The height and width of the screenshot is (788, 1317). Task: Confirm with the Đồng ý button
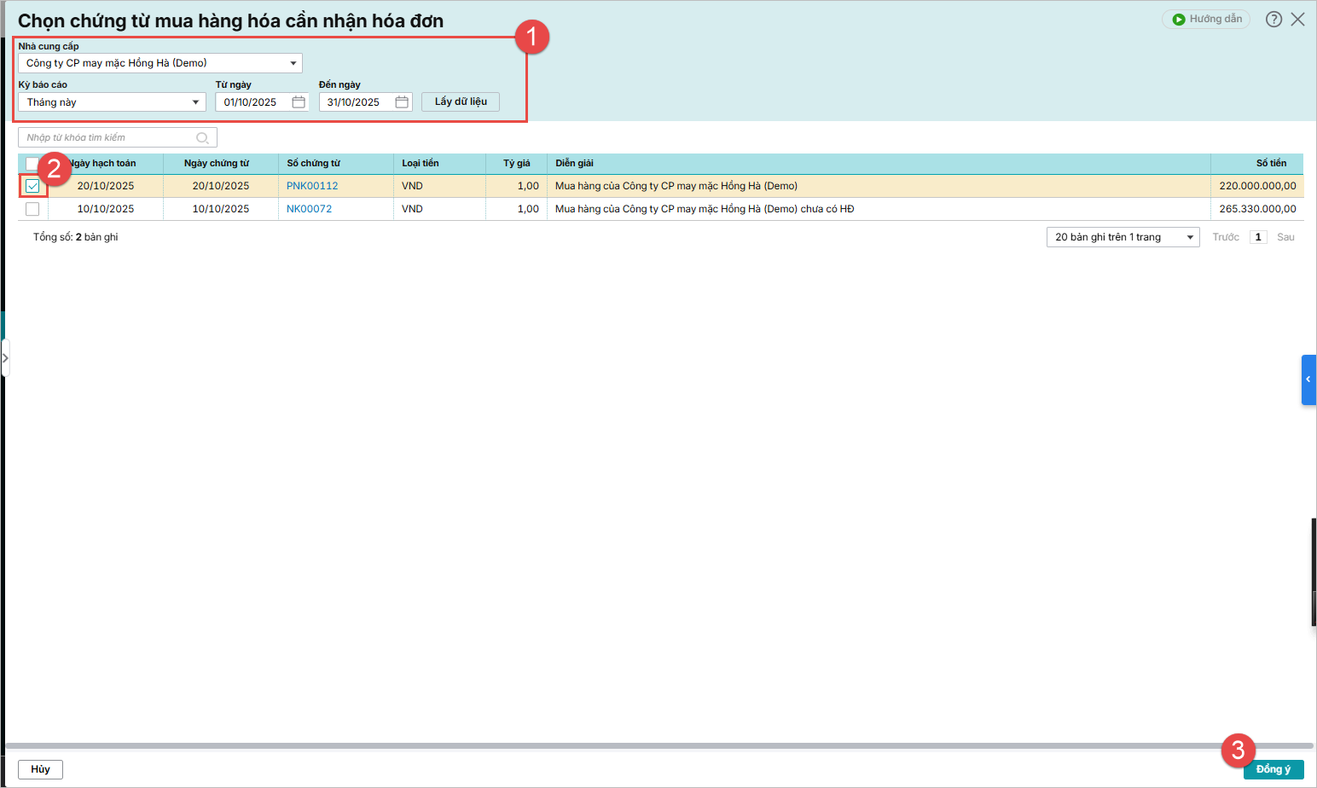pyautogui.click(x=1273, y=769)
